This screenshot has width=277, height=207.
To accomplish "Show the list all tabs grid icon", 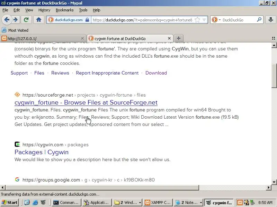I will point(274,38).
